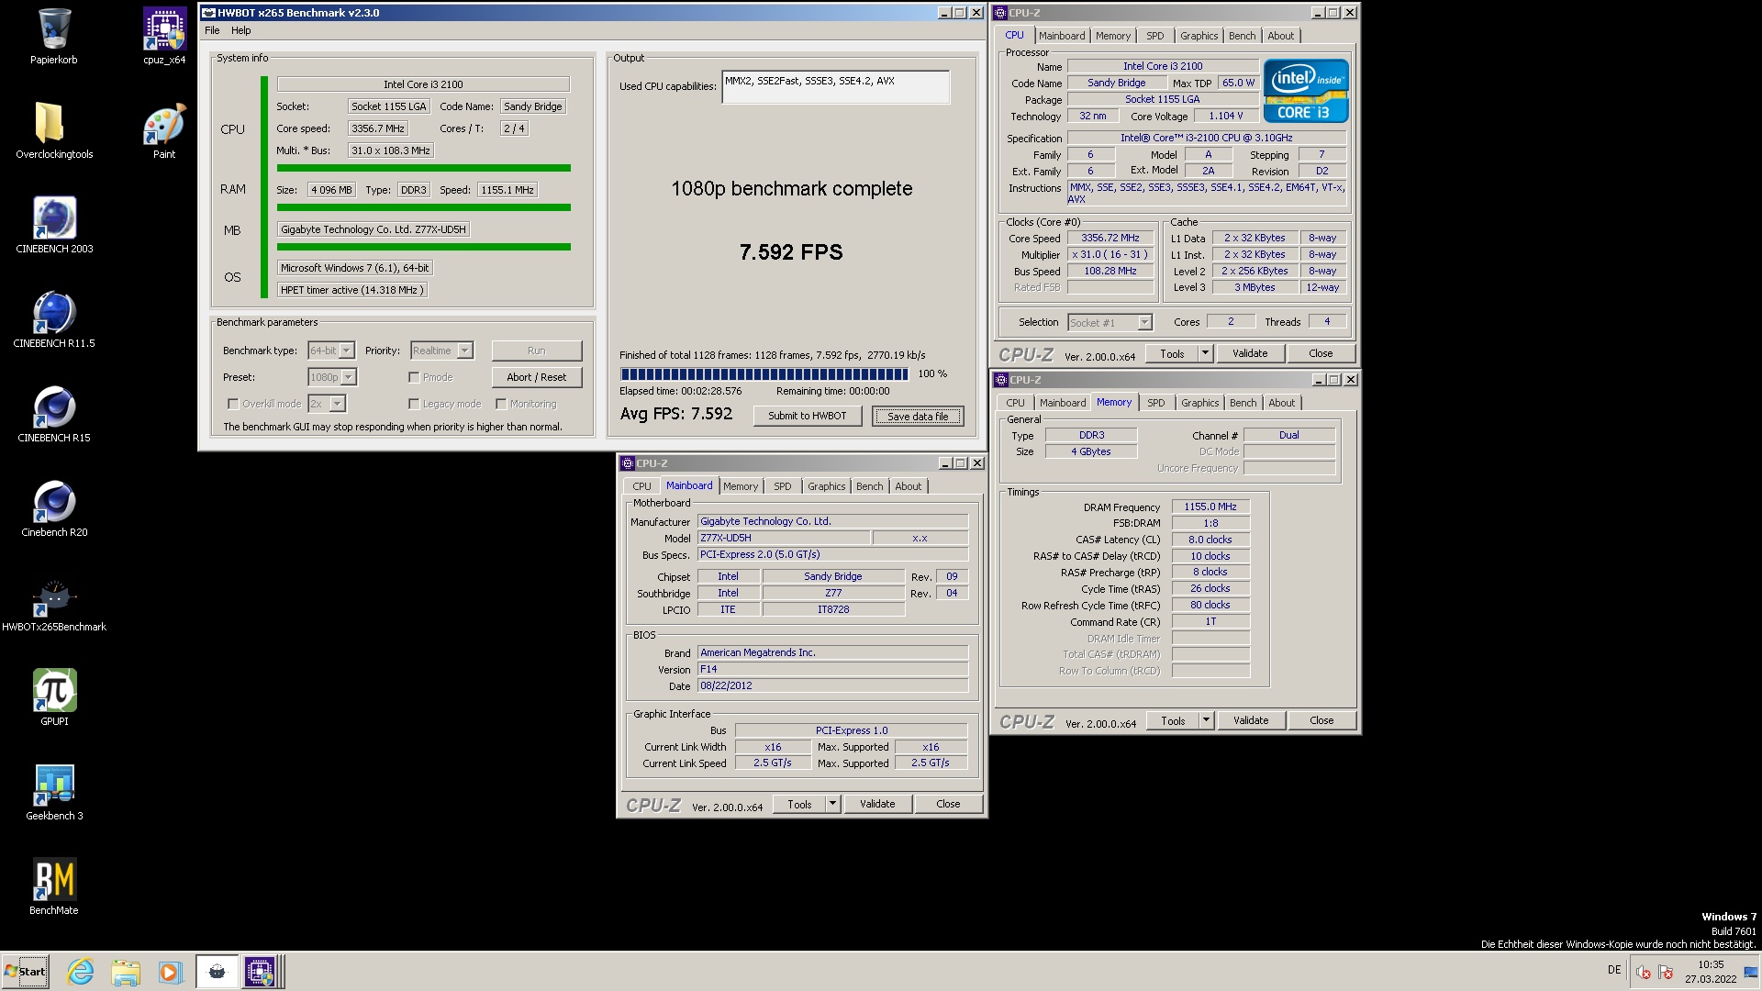Click Submit to HWBOT button
The width and height of the screenshot is (1762, 991).
coord(808,416)
